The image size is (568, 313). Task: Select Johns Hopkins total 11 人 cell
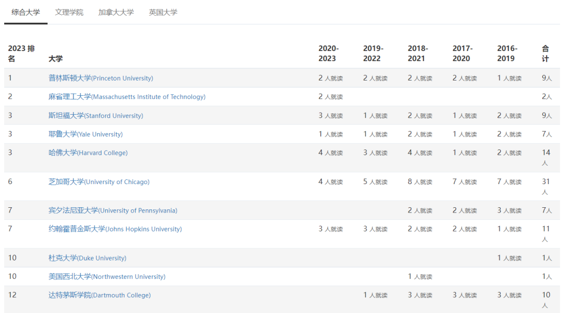click(546, 234)
